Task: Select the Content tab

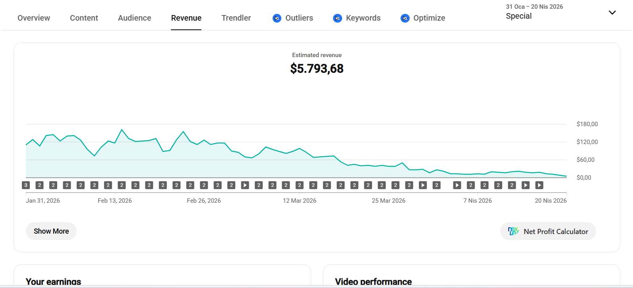Action: [84, 18]
